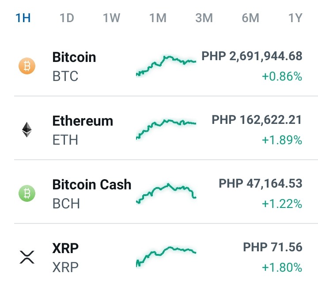Choose the 1M time range
The height and width of the screenshot is (296, 318).
(158, 18)
